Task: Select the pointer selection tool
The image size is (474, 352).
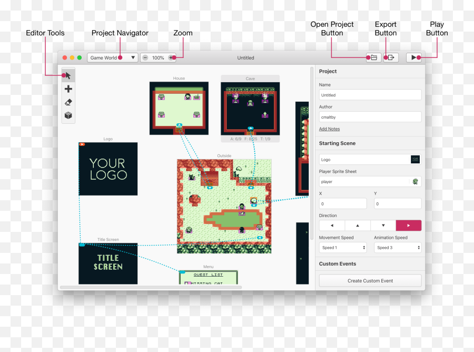Action: pos(68,75)
